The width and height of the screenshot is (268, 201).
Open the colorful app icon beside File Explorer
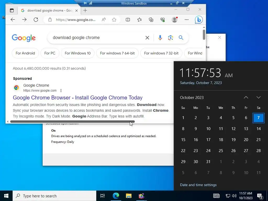(141, 196)
